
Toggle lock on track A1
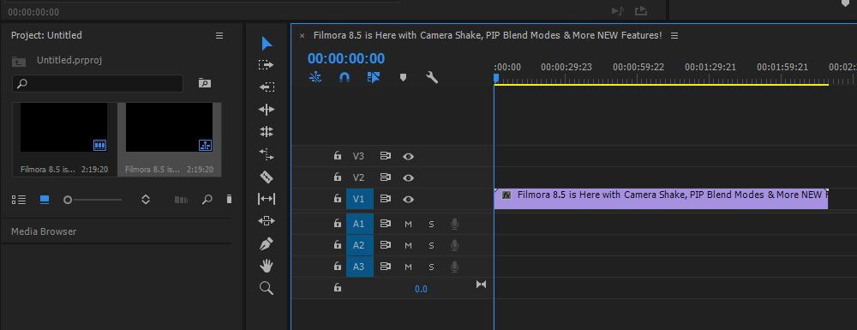click(337, 223)
